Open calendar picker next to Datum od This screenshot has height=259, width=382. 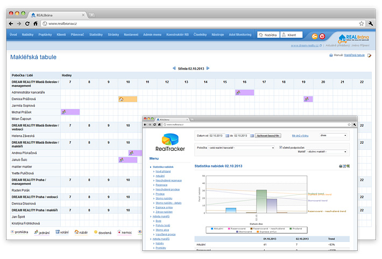(227, 136)
